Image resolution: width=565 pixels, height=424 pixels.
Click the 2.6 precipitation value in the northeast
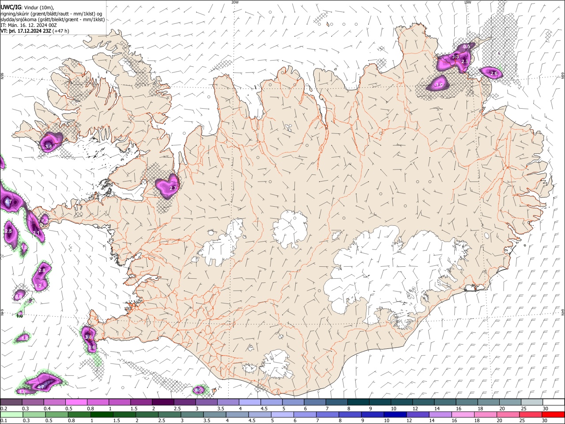[x=494, y=73]
